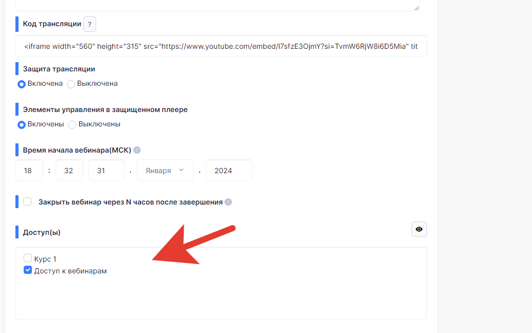Click the question mark help button near Код трансляции

pos(90,24)
